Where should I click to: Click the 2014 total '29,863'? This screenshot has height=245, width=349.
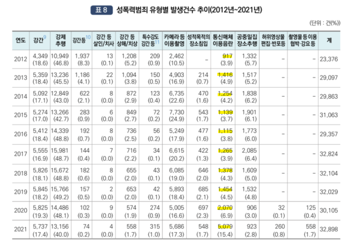click(x=329, y=97)
